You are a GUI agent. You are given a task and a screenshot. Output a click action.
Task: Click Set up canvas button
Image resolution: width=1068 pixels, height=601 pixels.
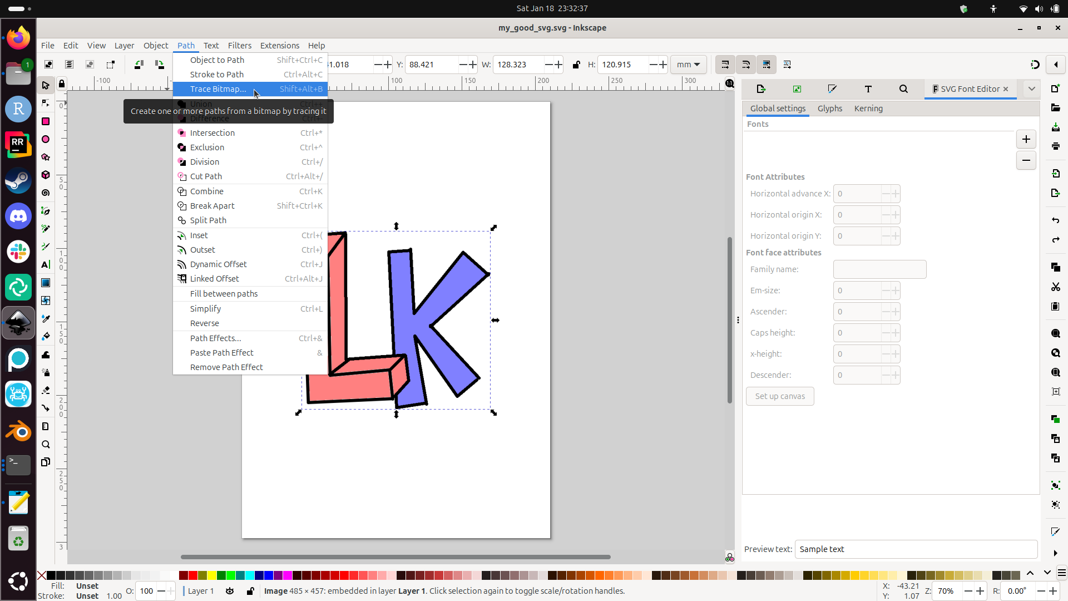(780, 396)
